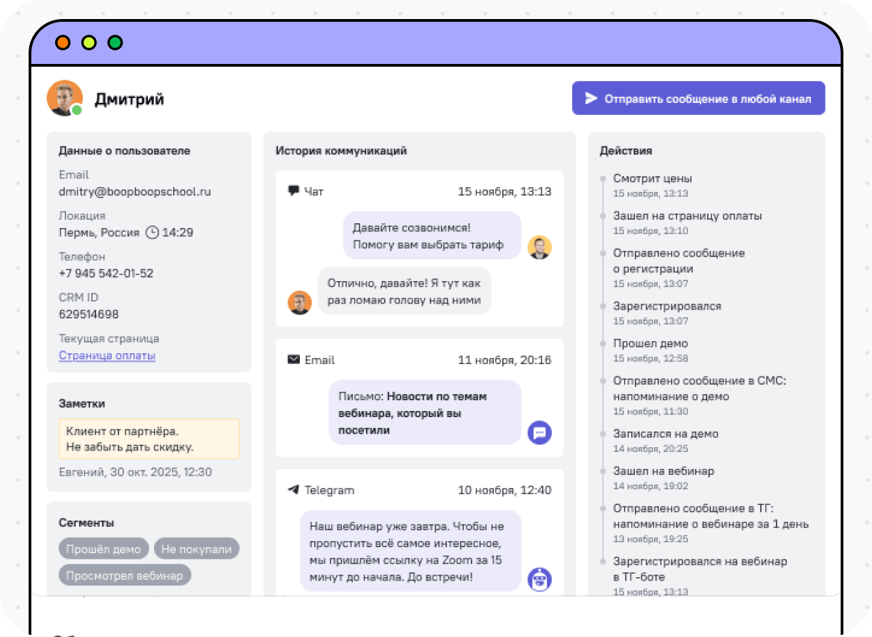Click the yellow note about partner client
This screenshot has height=637, width=872.
tap(149, 439)
